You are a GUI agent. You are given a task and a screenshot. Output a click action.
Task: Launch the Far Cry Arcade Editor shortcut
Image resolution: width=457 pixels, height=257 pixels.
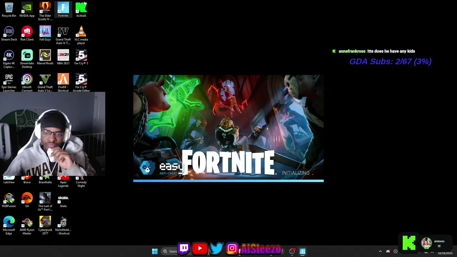81,83
